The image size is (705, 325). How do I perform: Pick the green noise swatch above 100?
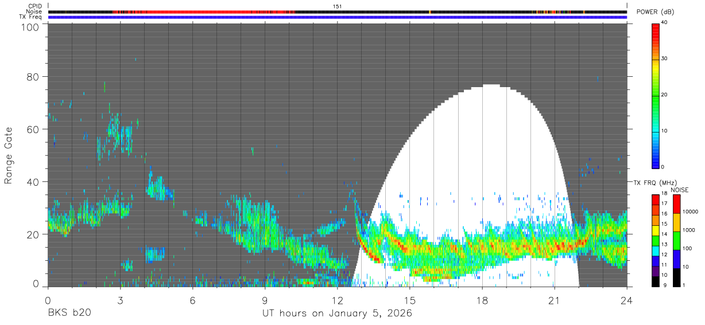pyautogui.click(x=676, y=241)
